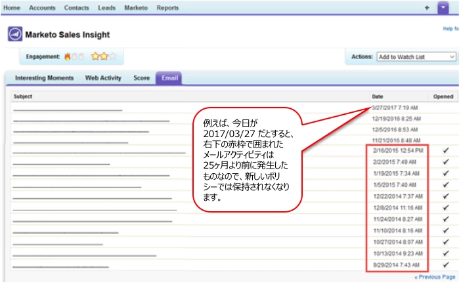Viewport: 461px width, 286px height.
Task: Click the 9/29/2014 7:43 AM date cell
Action: [x=396, y=265]
